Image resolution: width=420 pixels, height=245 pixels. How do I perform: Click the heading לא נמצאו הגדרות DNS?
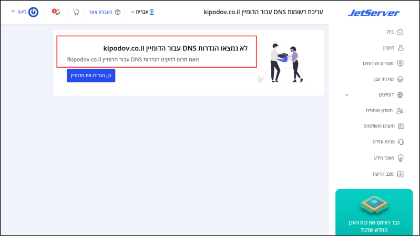click(x=176, y=48)
